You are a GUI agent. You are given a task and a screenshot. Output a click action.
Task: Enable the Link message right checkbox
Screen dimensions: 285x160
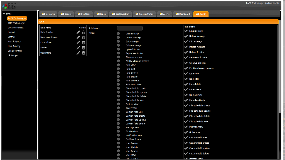[118, 34]
